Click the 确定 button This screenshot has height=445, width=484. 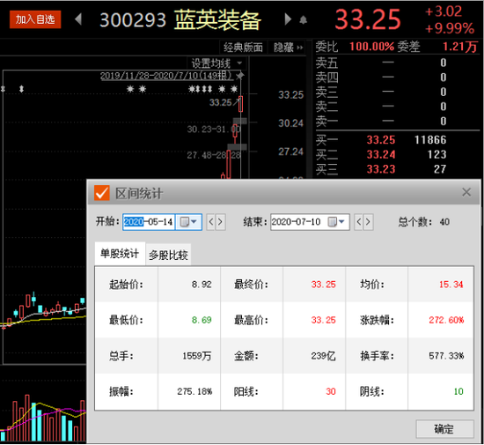click(x=444, y=428)
